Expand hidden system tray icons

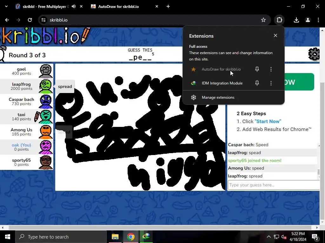tap(269, 237)
